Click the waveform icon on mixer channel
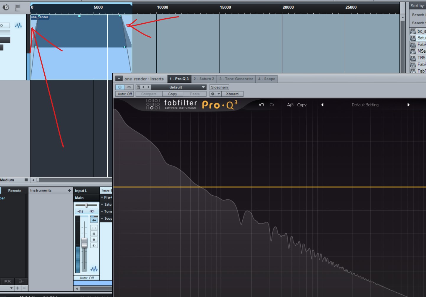Image resolution: width=426 pixels, height=297 pixels. point(94,269)
